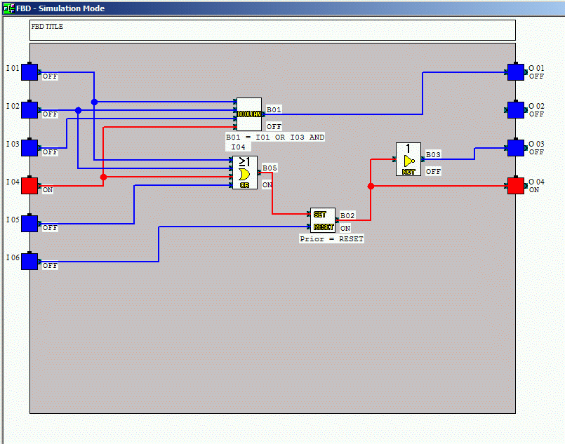
Task: Toggle input I01 block
Action: [29, 72]
